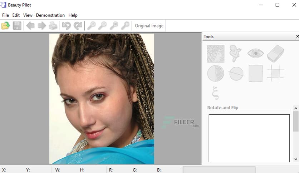Viewport: 299px width, 173px height.
Task: Click the Tools panel scrollbar thumb
Action: (296, 122)
